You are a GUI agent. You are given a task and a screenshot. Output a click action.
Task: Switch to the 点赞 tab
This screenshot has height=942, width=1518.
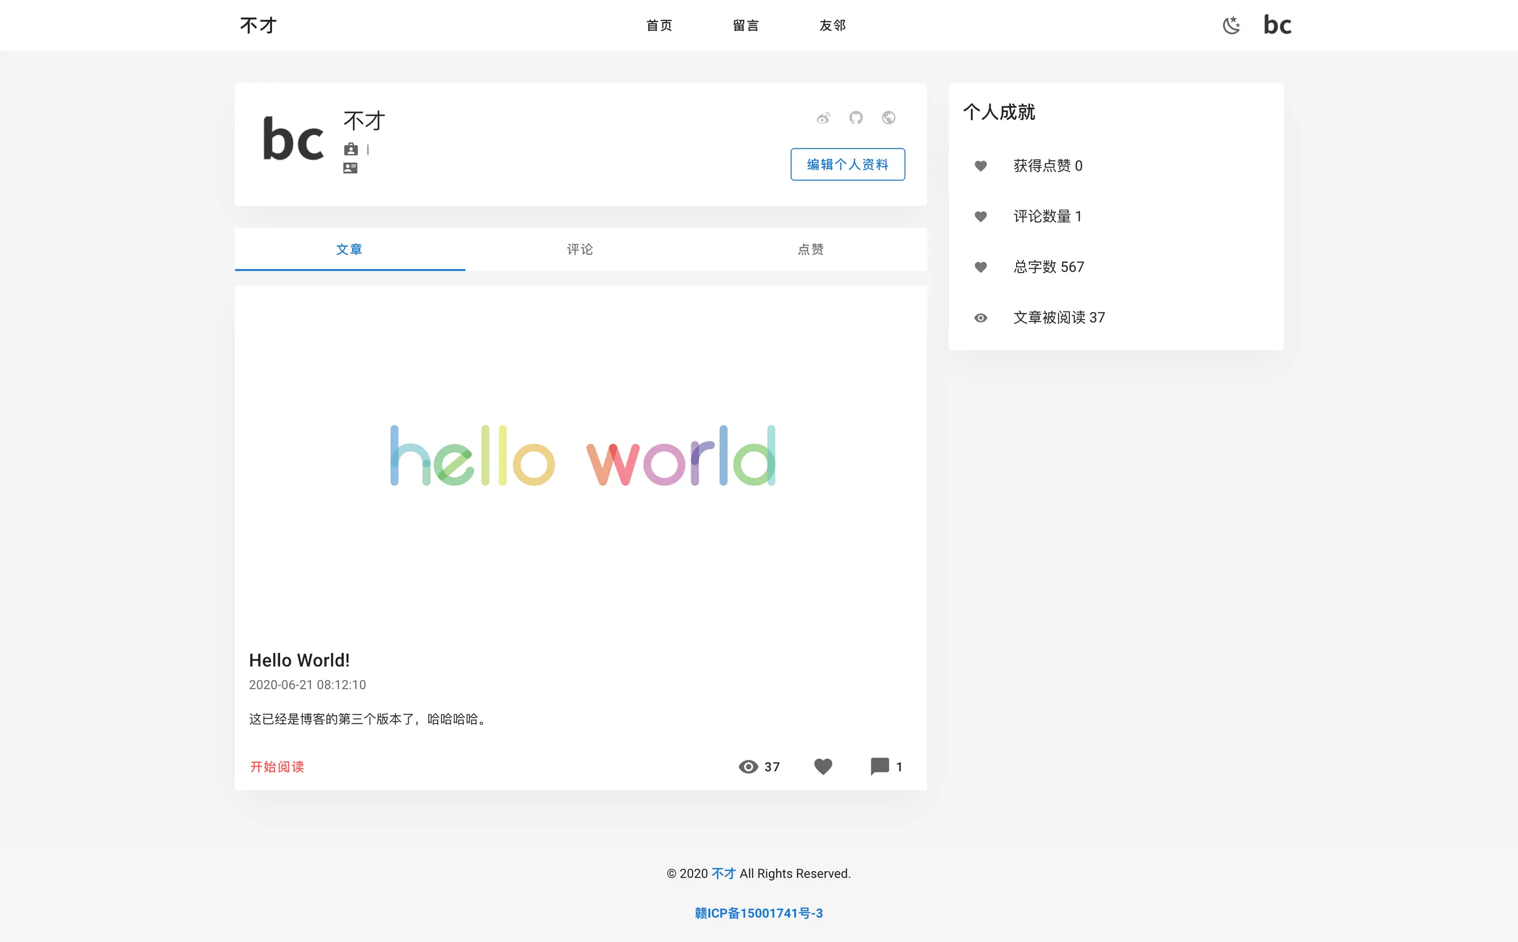tap(810, 249)
